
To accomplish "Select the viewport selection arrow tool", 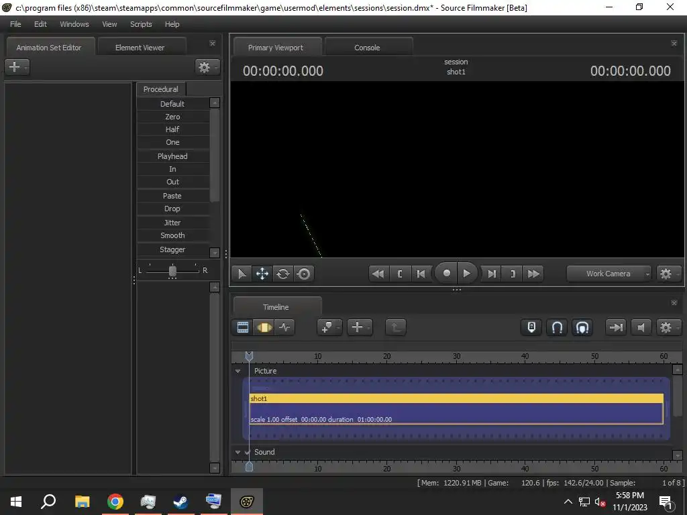I will [242, 274].
